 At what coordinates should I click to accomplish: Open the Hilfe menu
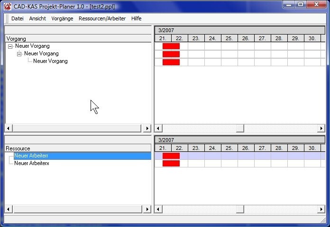pyautogui.click(x=136, y=18)
